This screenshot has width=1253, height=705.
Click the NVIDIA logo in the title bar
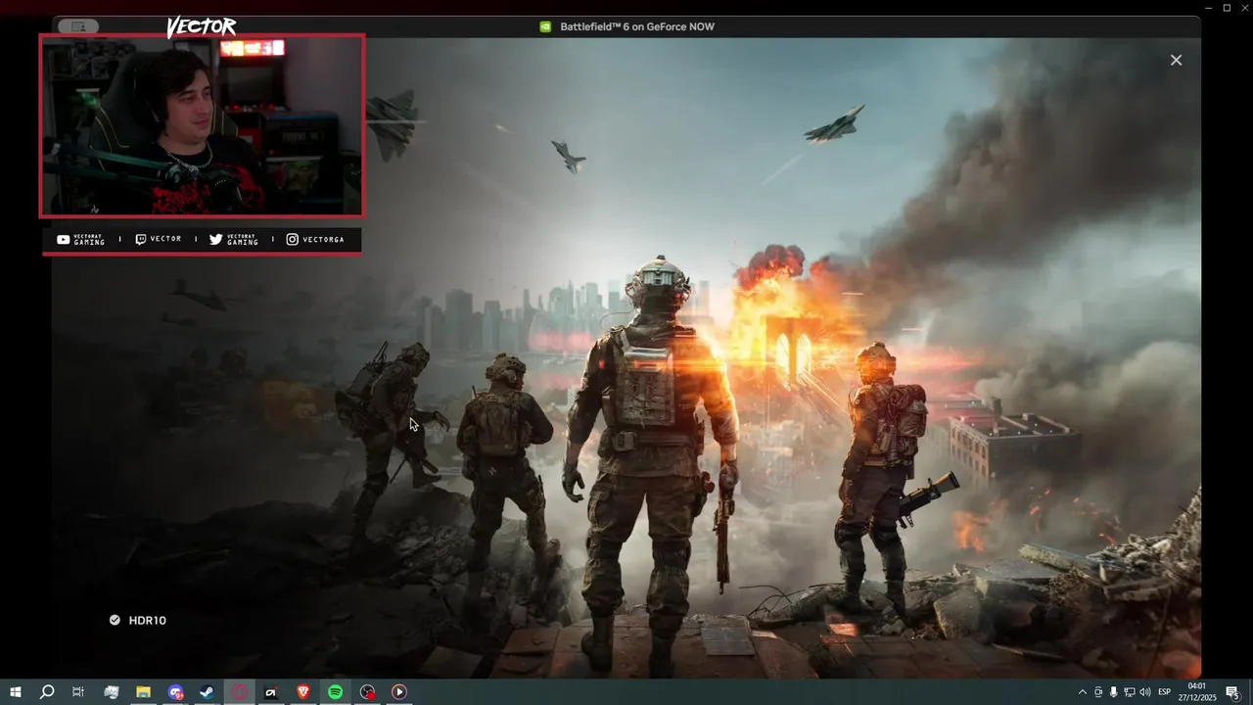[545, 26]
